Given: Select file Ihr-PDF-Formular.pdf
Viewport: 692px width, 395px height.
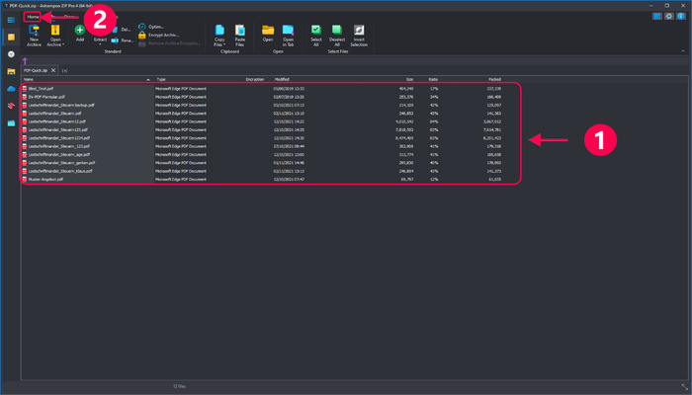Looking at the screenshot, I should [x=46, y=97].
